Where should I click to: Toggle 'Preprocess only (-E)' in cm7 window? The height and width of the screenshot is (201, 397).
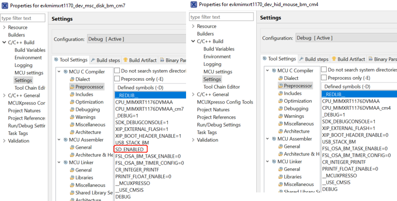point(117,79)
